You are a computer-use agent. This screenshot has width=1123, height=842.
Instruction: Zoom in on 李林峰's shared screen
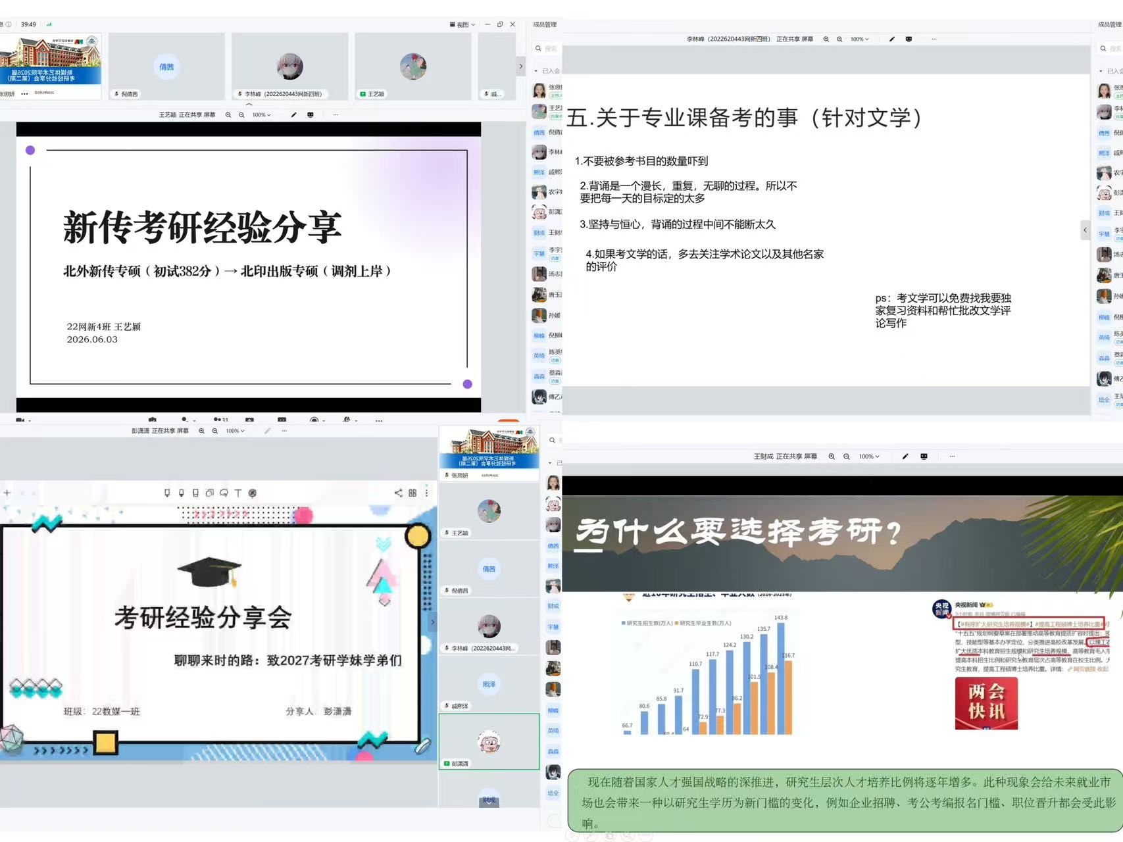coord(826,39)
